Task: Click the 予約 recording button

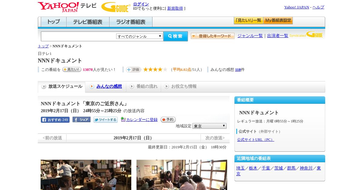Action: pos(168,119)
